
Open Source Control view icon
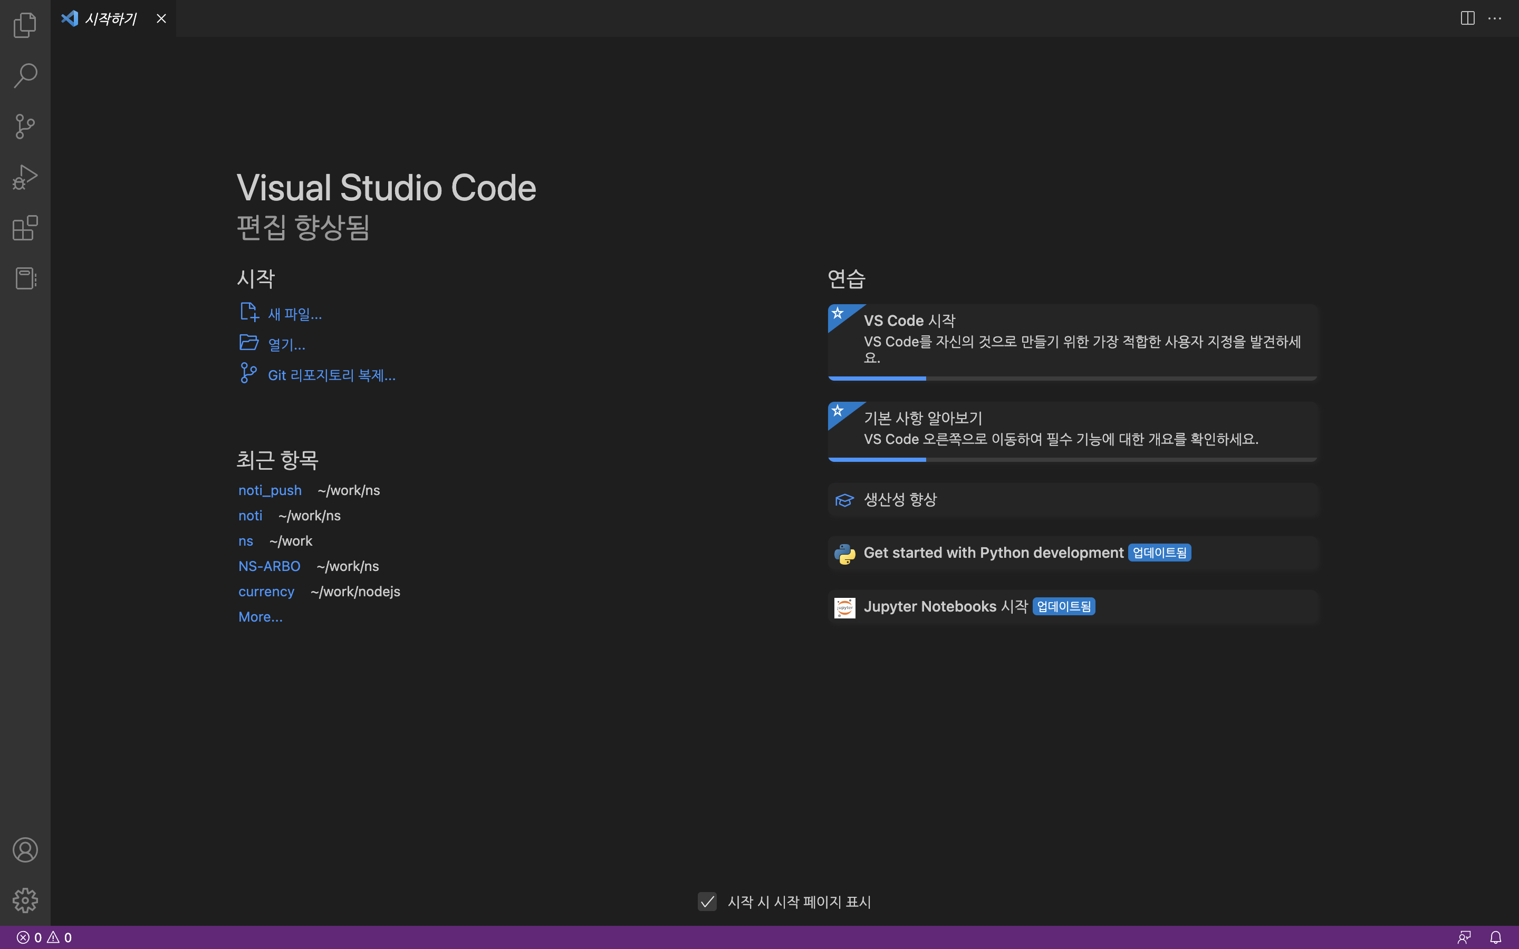click(x=25, y=126)
